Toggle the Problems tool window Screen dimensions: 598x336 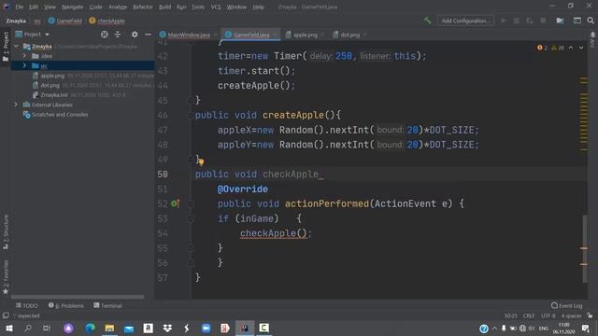tap(66, 305)
